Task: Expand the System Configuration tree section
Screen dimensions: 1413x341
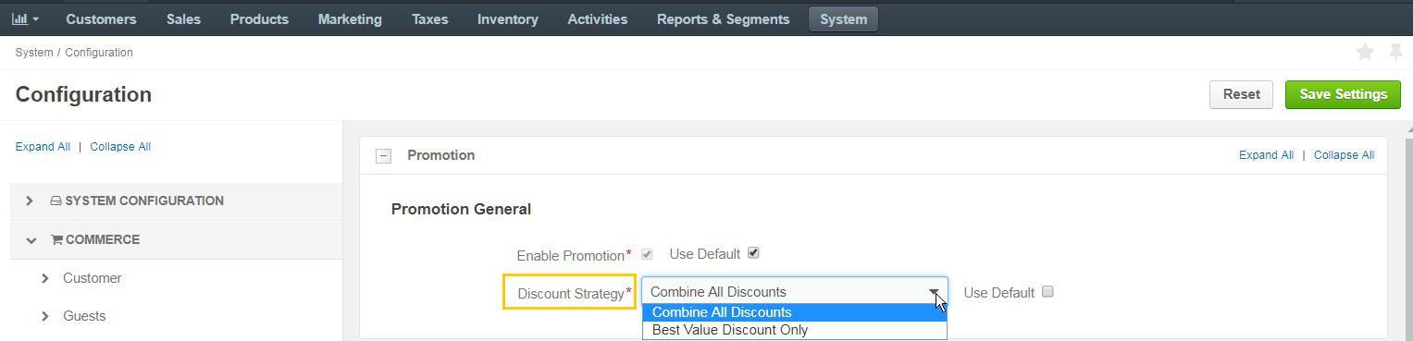Action: 30,201
